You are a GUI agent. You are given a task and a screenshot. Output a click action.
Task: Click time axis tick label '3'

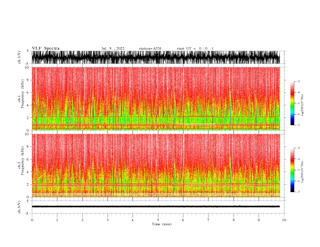[x=107, y=220]
